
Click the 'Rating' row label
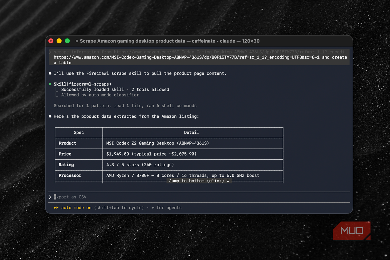point(66,165)
